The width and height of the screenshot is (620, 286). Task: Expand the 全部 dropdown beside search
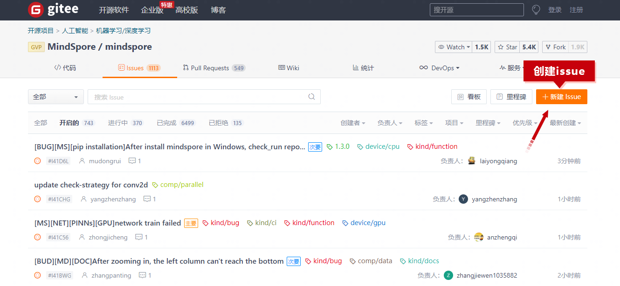click(55, 97)
